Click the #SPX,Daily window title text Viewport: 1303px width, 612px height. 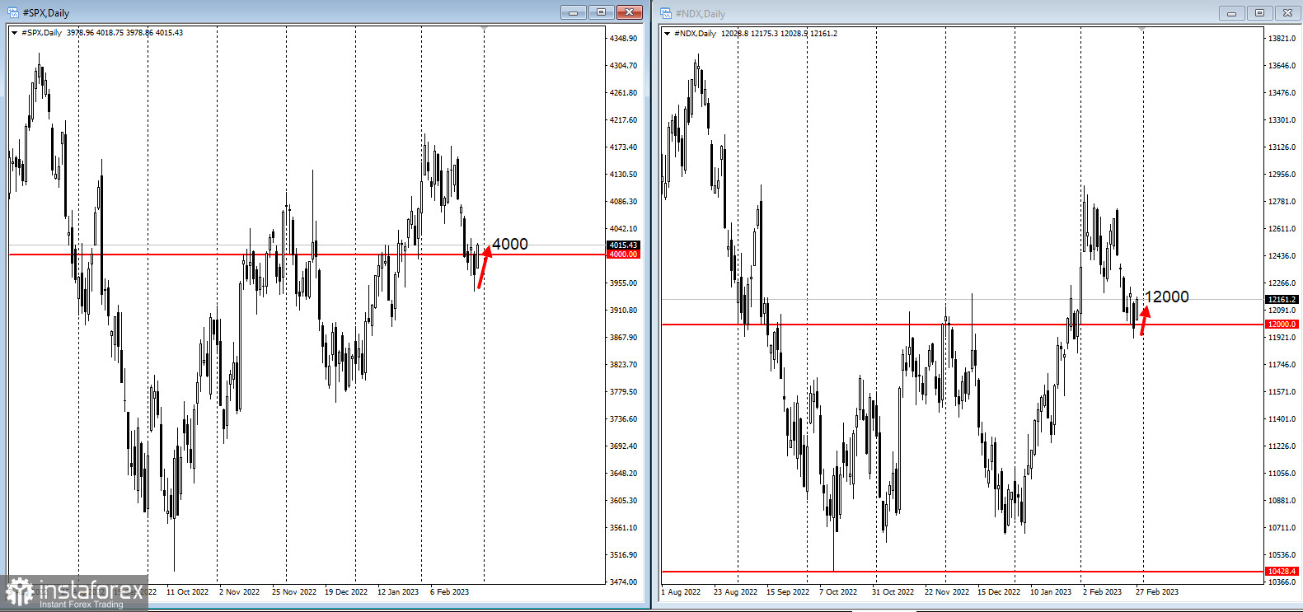pyautogui.click(x=46, y=13)
